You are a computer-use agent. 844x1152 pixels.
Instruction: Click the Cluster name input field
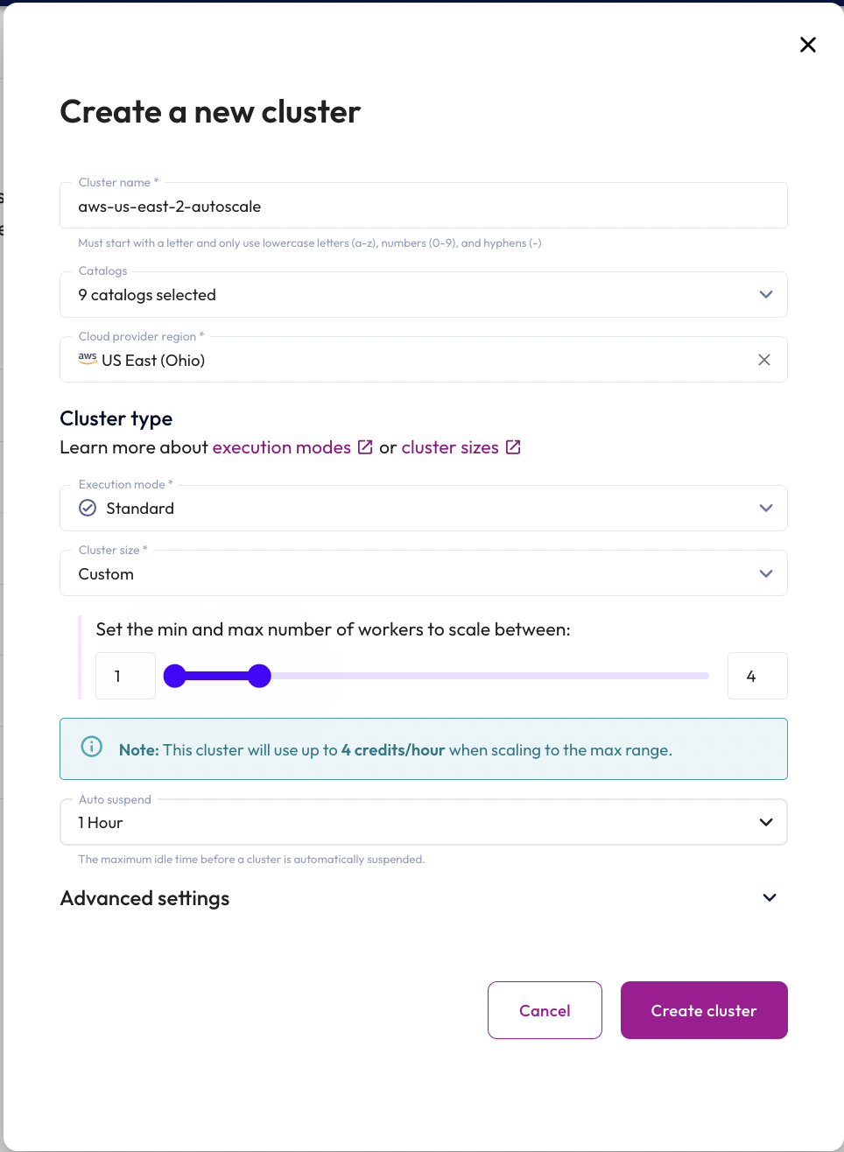[x=424, y=207]
